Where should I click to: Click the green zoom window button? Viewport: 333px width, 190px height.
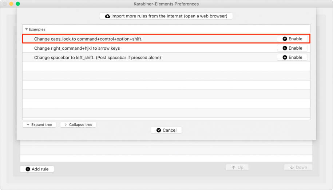[x=18, y=4]
